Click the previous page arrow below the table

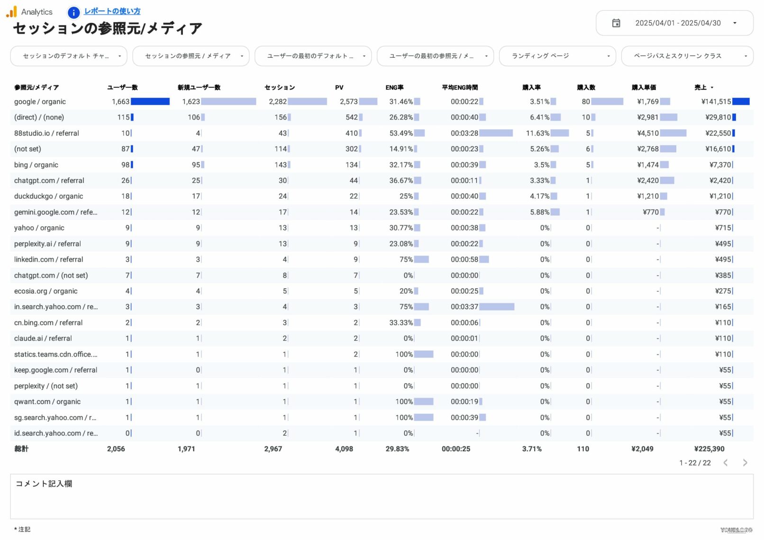coord(726,463)
